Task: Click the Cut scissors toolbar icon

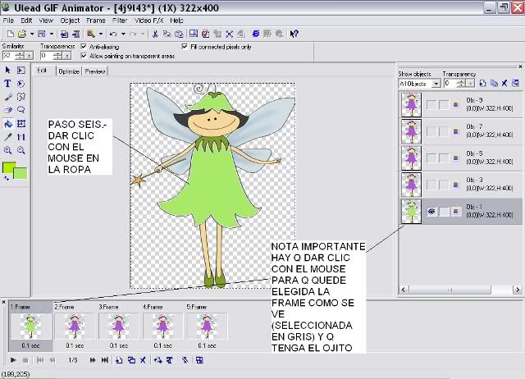Action: click(x=155, y=34)
